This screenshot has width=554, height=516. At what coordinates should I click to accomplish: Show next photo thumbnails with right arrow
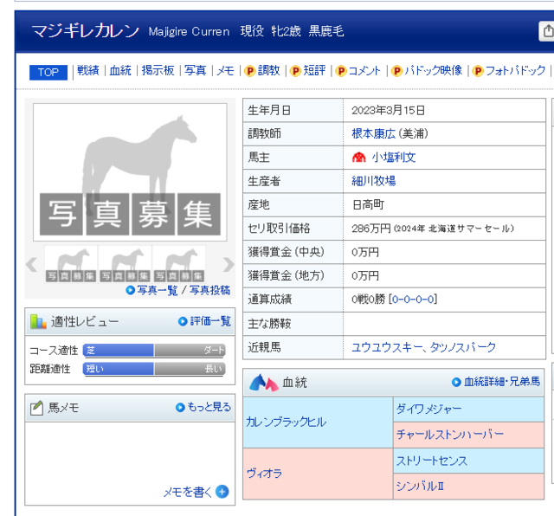[x=229, y=264]
